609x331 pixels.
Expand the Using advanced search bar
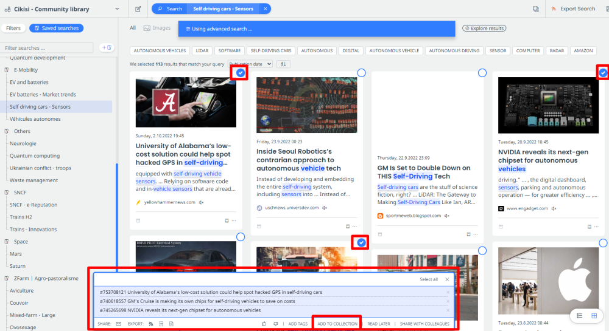click(x=317, y=29)
